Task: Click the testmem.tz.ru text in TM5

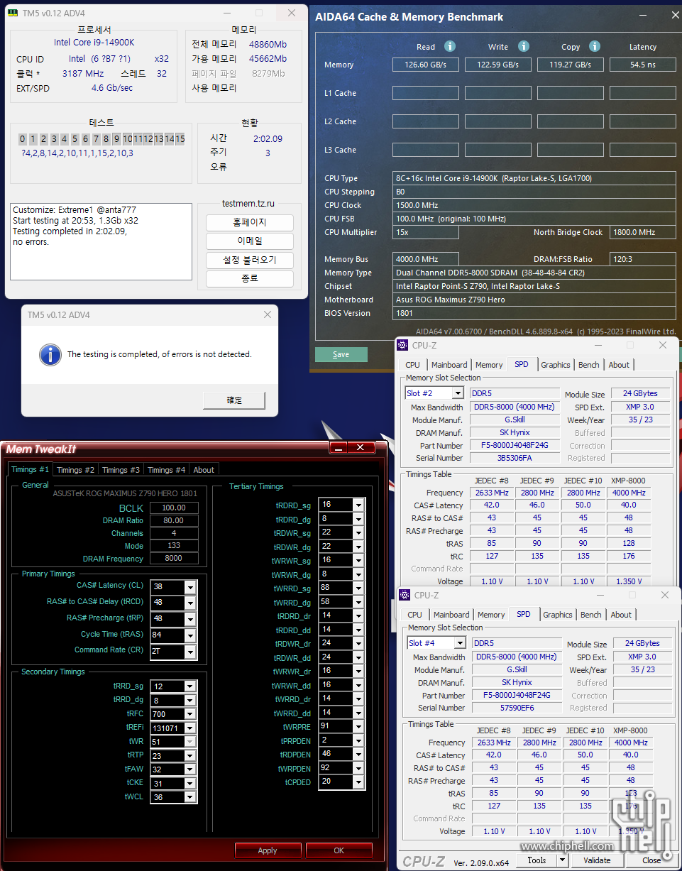Action: (248, 203)
